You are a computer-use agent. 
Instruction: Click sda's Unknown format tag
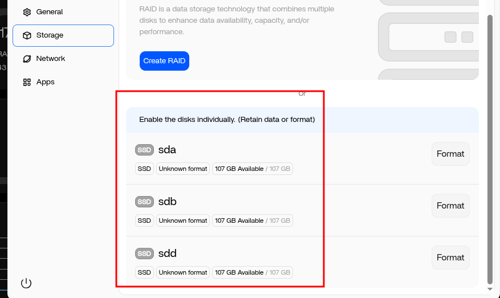pos(182,169)
